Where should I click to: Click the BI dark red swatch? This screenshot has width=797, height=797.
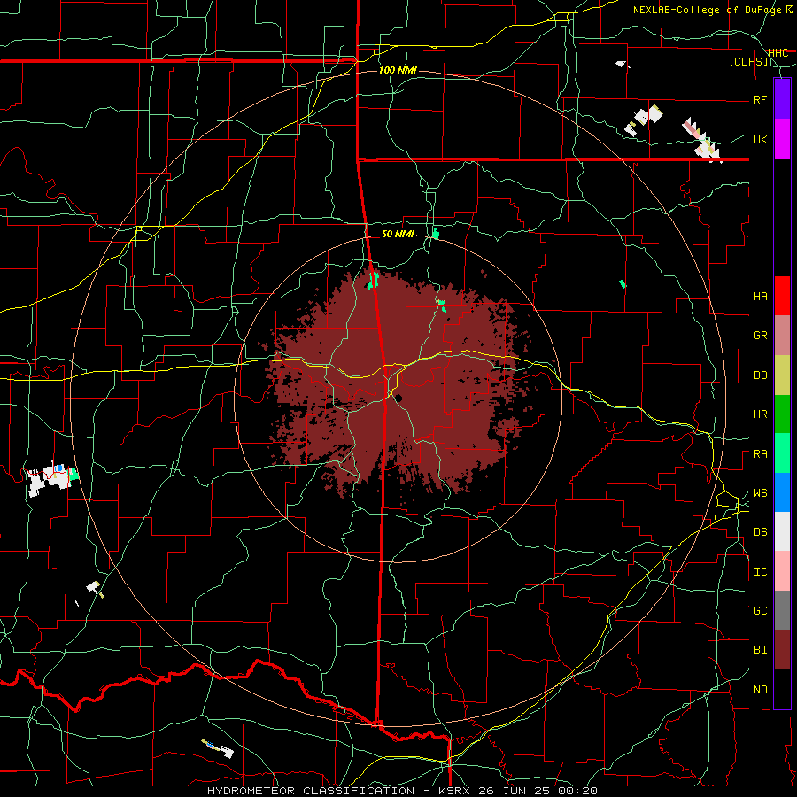click(x=782, y=650)
